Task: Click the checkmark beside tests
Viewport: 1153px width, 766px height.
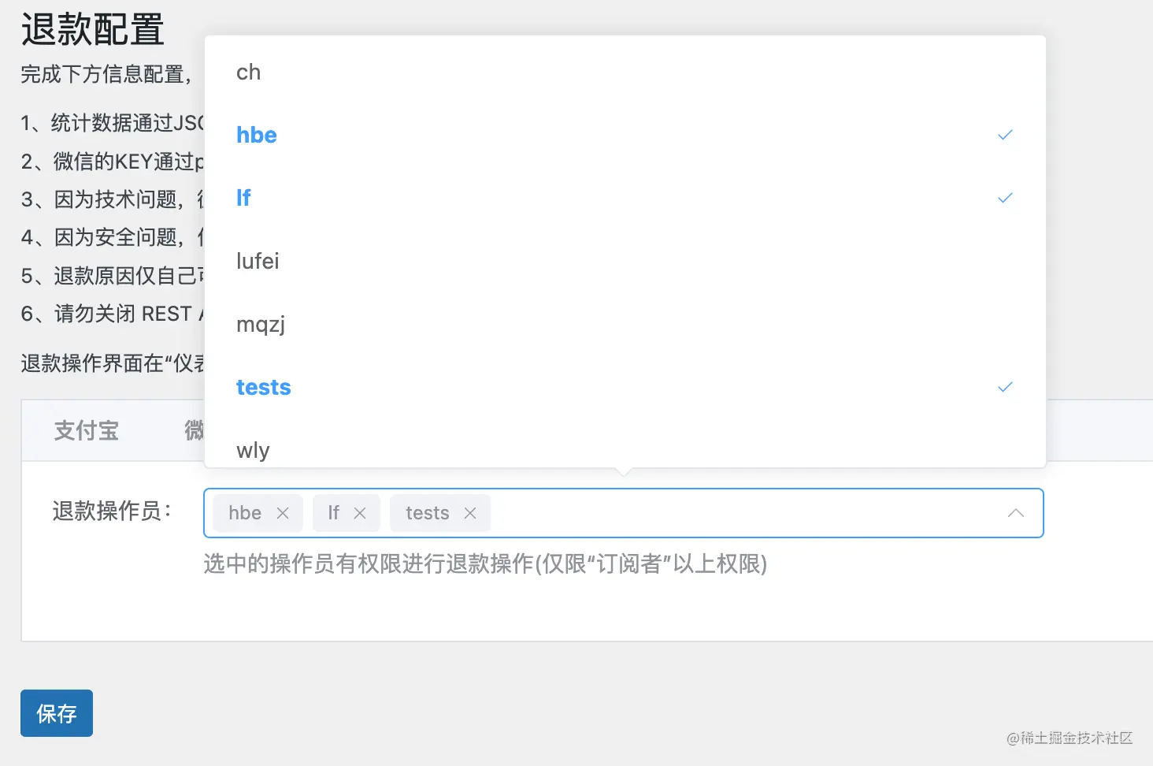Action: (x=1005, y=387)
